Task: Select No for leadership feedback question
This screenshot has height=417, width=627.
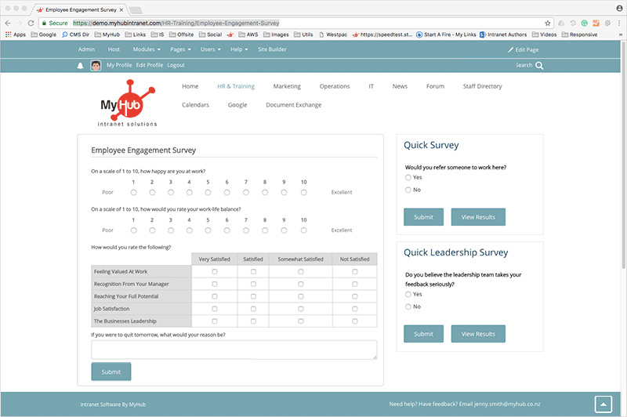Action: 408,306
